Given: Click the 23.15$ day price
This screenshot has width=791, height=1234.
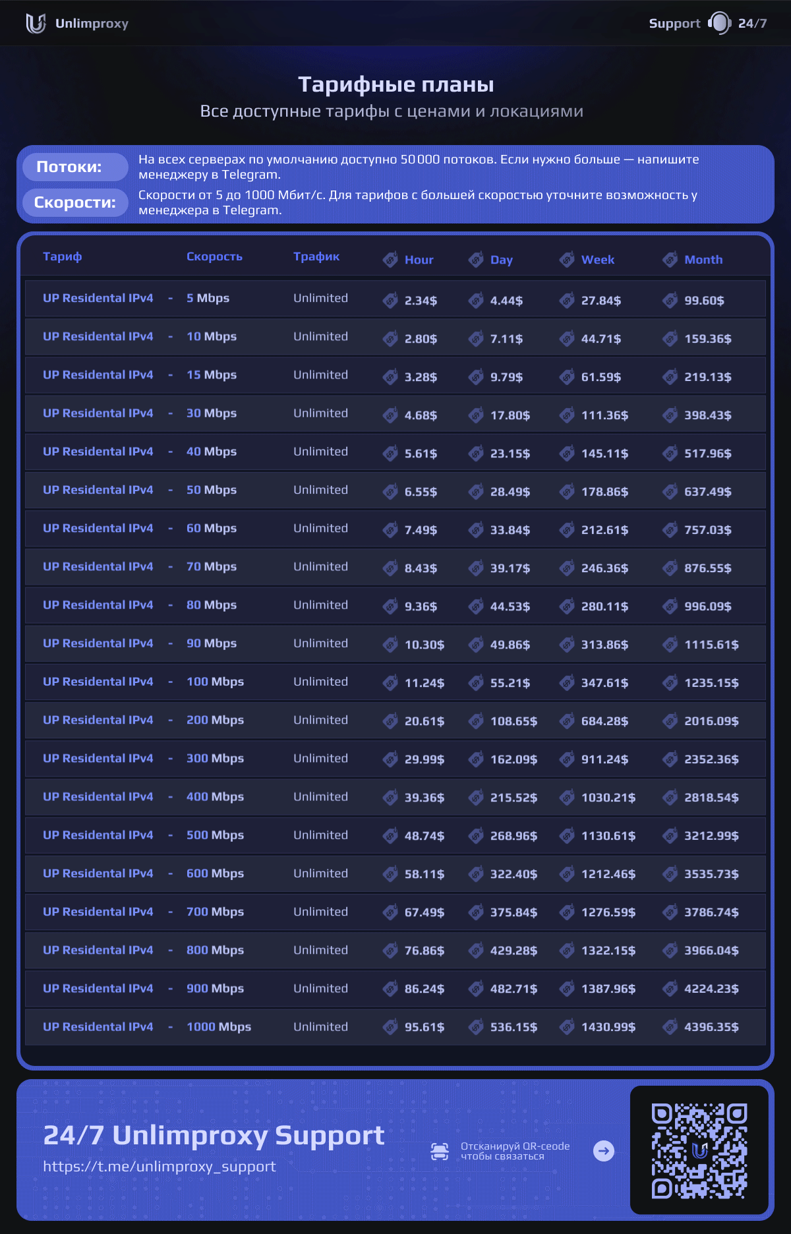Looking at the screenshot, I should pyautogui.click(x=510, y=454).
